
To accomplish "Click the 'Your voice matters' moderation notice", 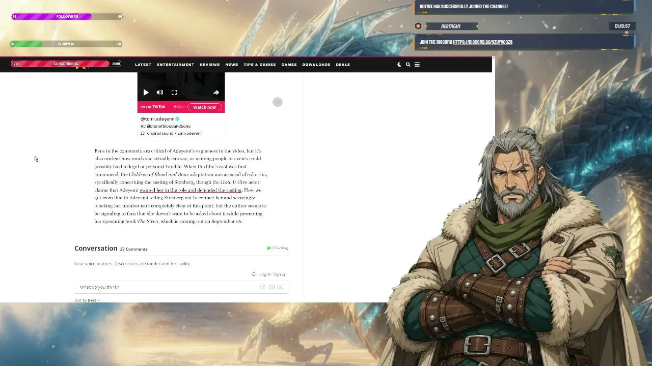I will [132, 263].
